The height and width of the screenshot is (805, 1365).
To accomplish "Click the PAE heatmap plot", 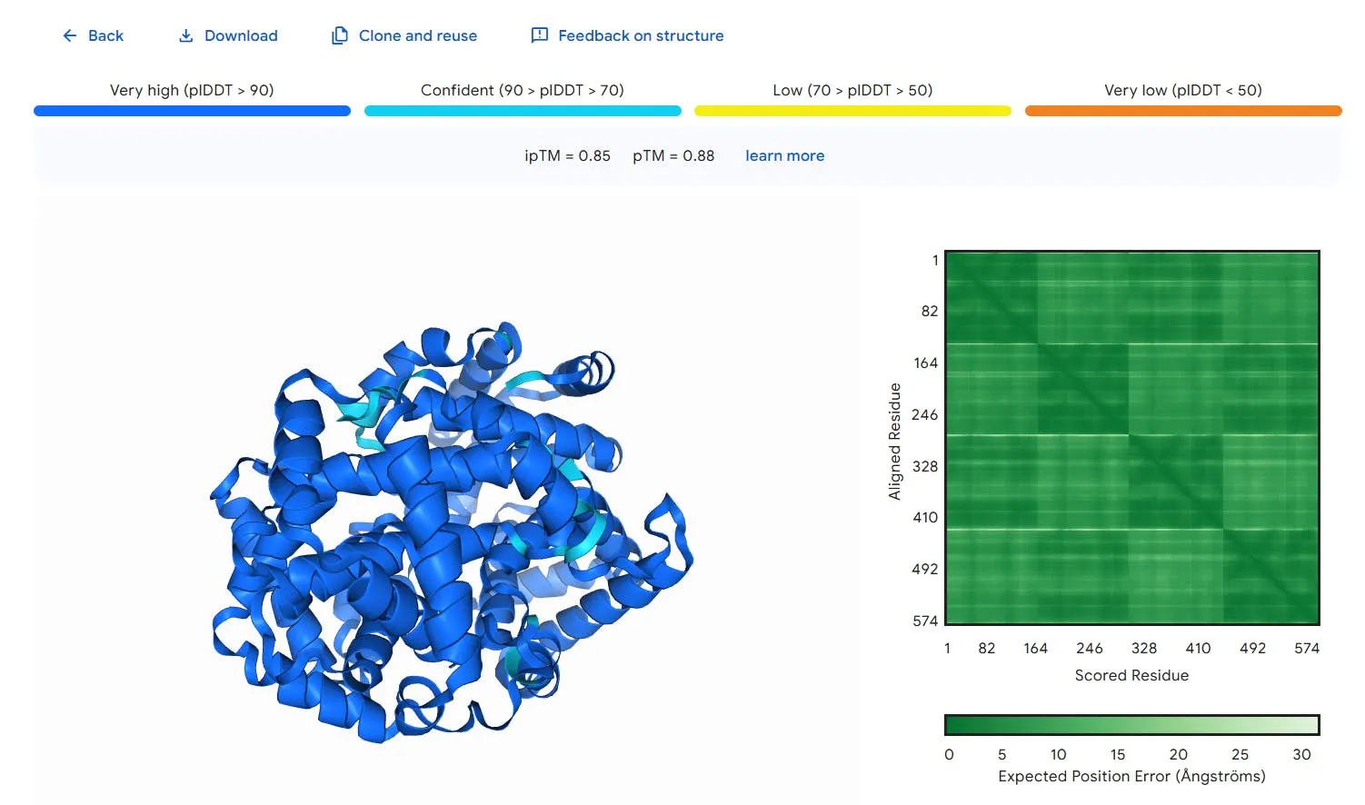I will pyautogui.click(x=1132, y=438).
